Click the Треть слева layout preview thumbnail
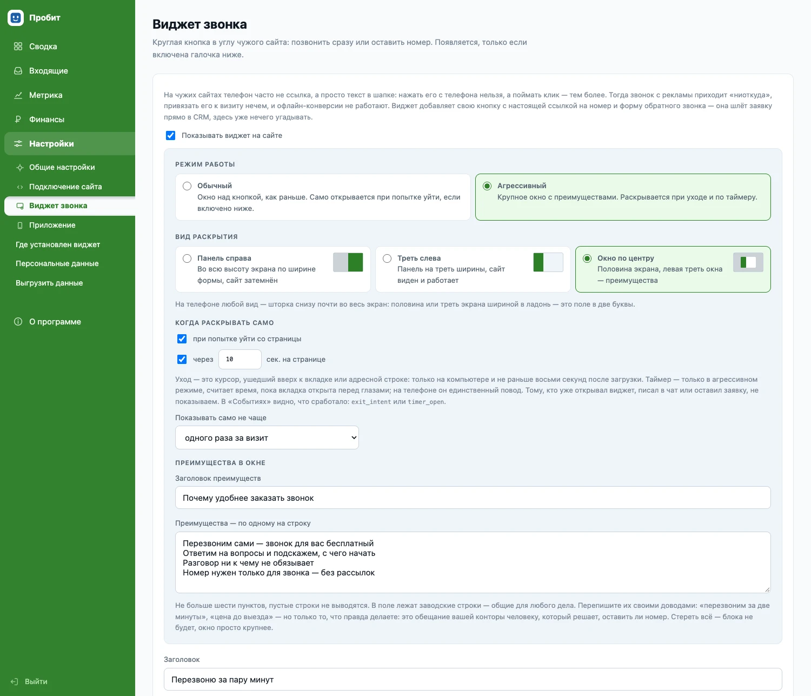This screenshot has height=696, width=811. (x=548, y=262)
